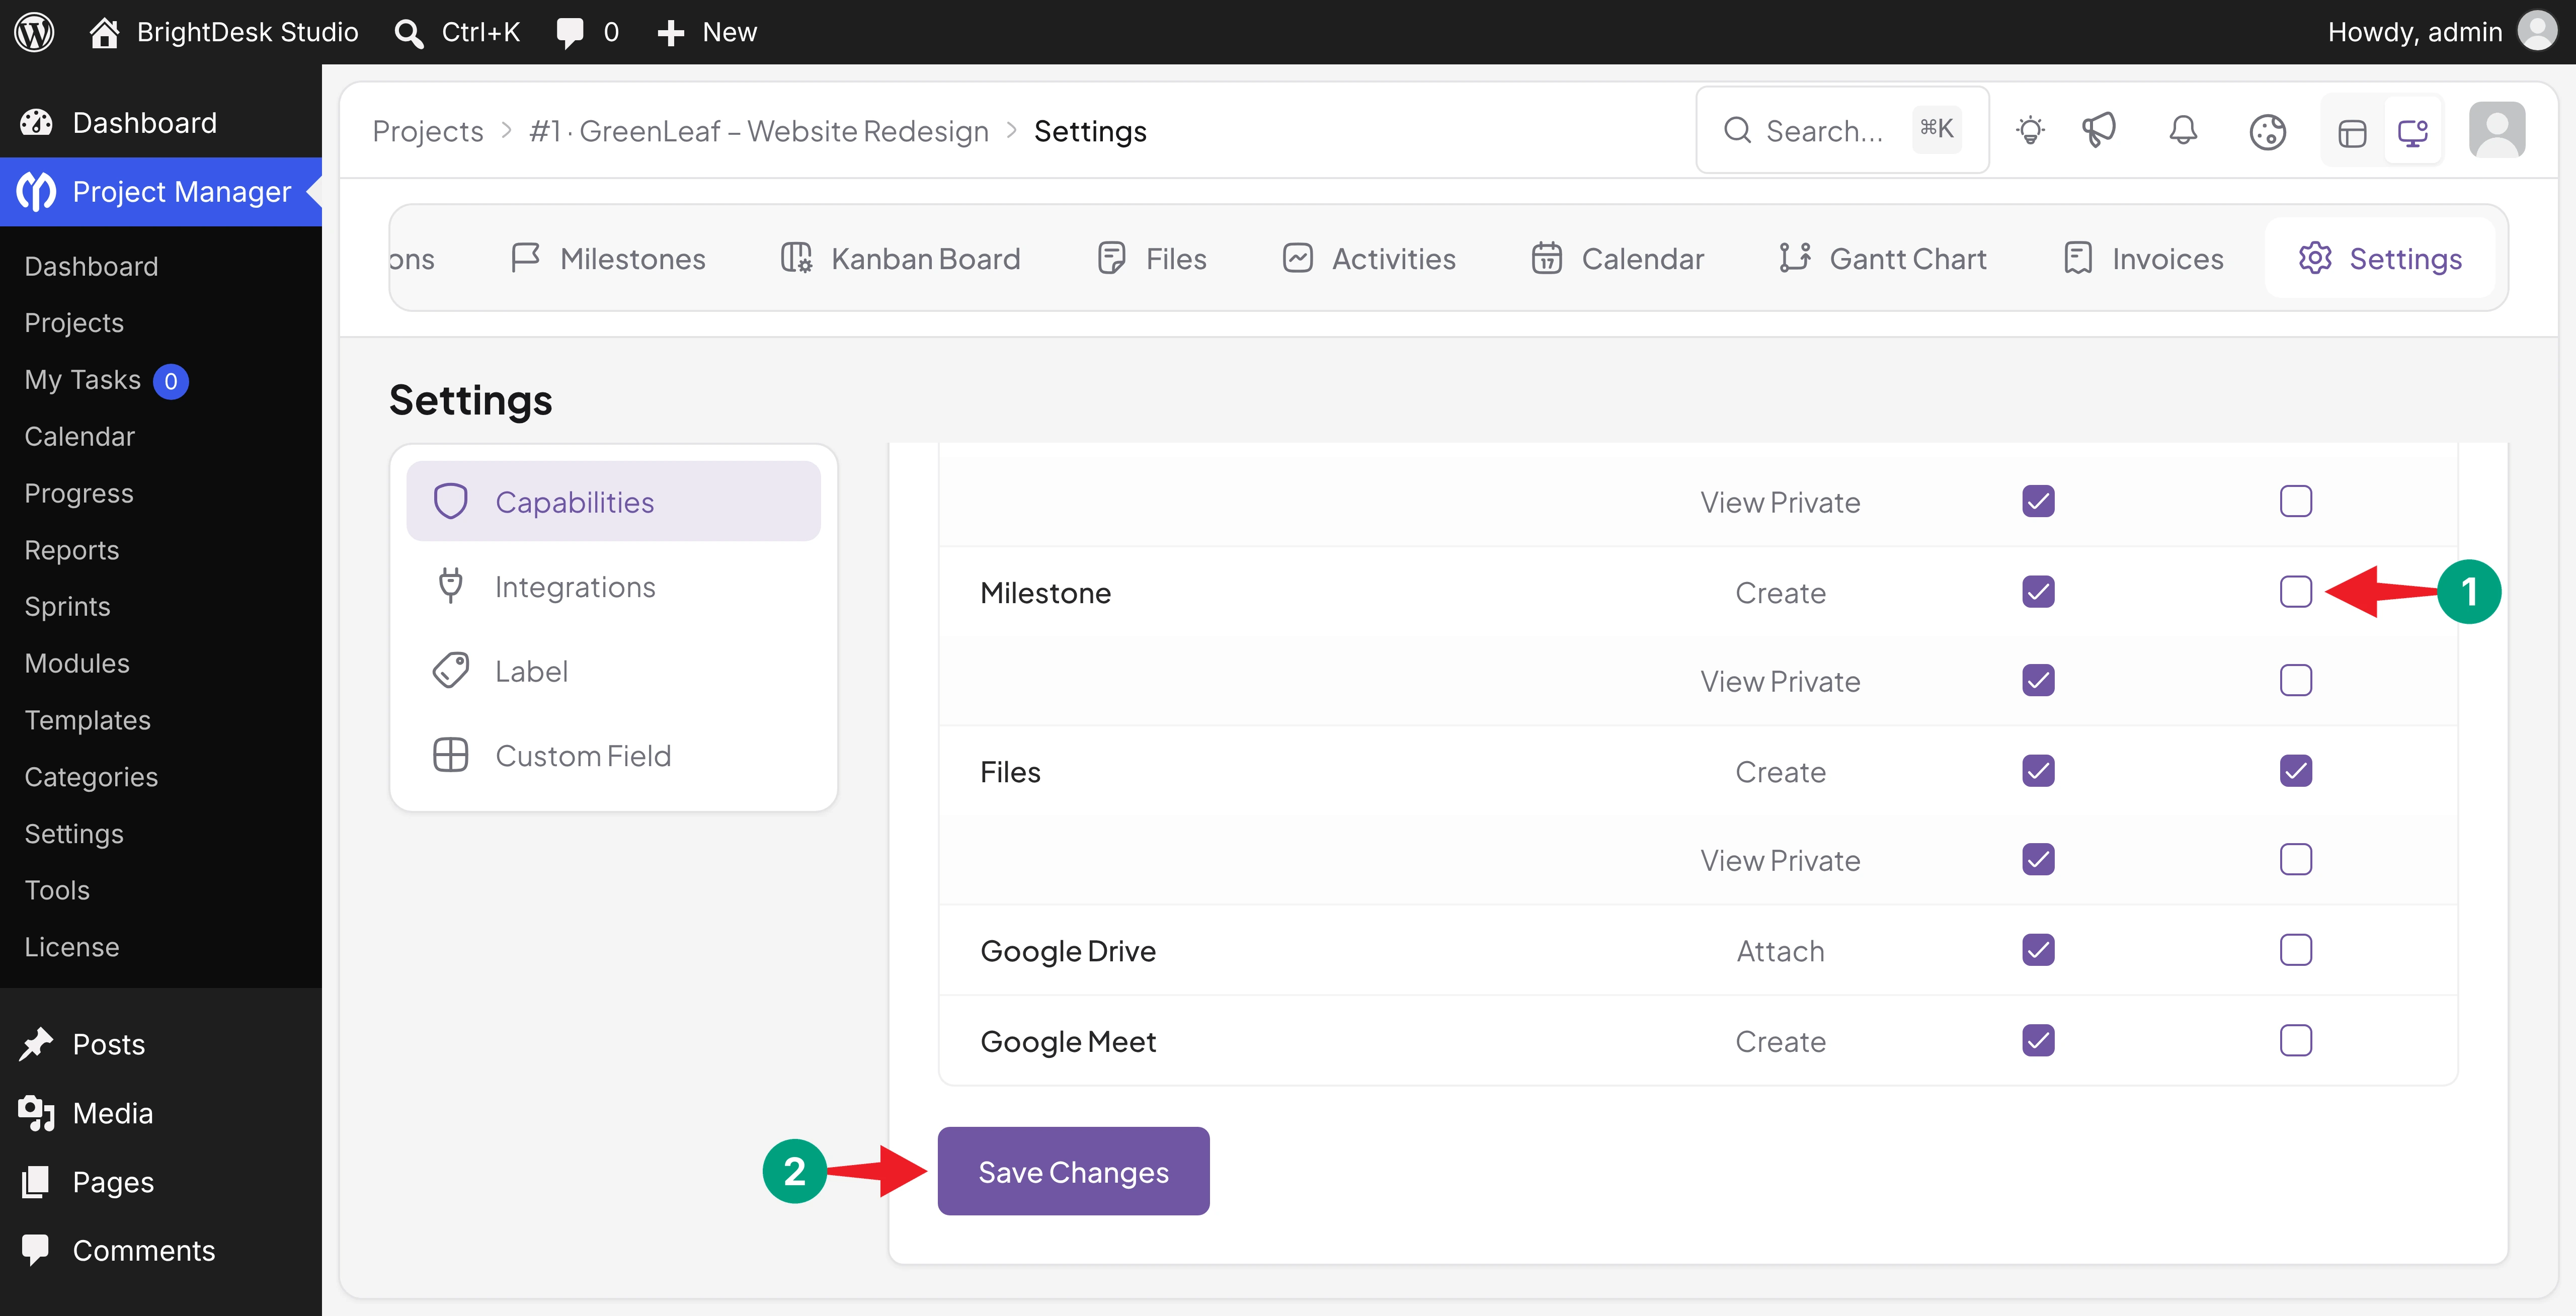Screen dimensions: 2576x1316
Task: Go to the Milestones tab
Action: coord(608,258)
